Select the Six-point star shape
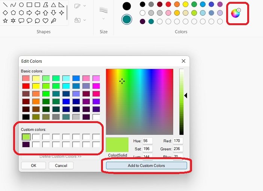The image size is (263, 191). pos(13,21)
